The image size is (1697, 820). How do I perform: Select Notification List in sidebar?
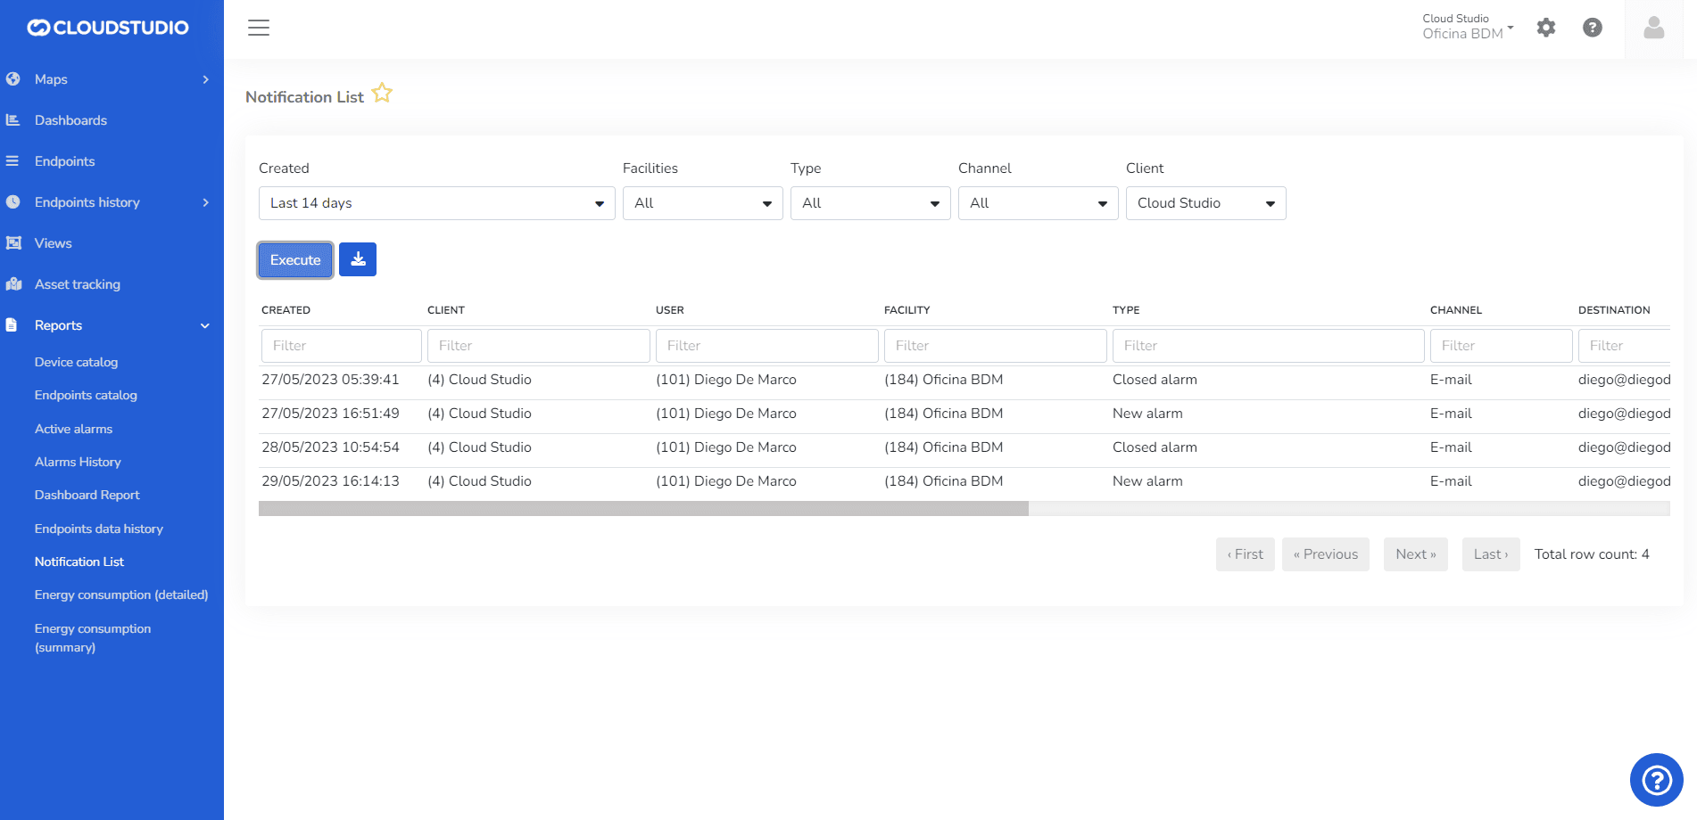(79, 562)
